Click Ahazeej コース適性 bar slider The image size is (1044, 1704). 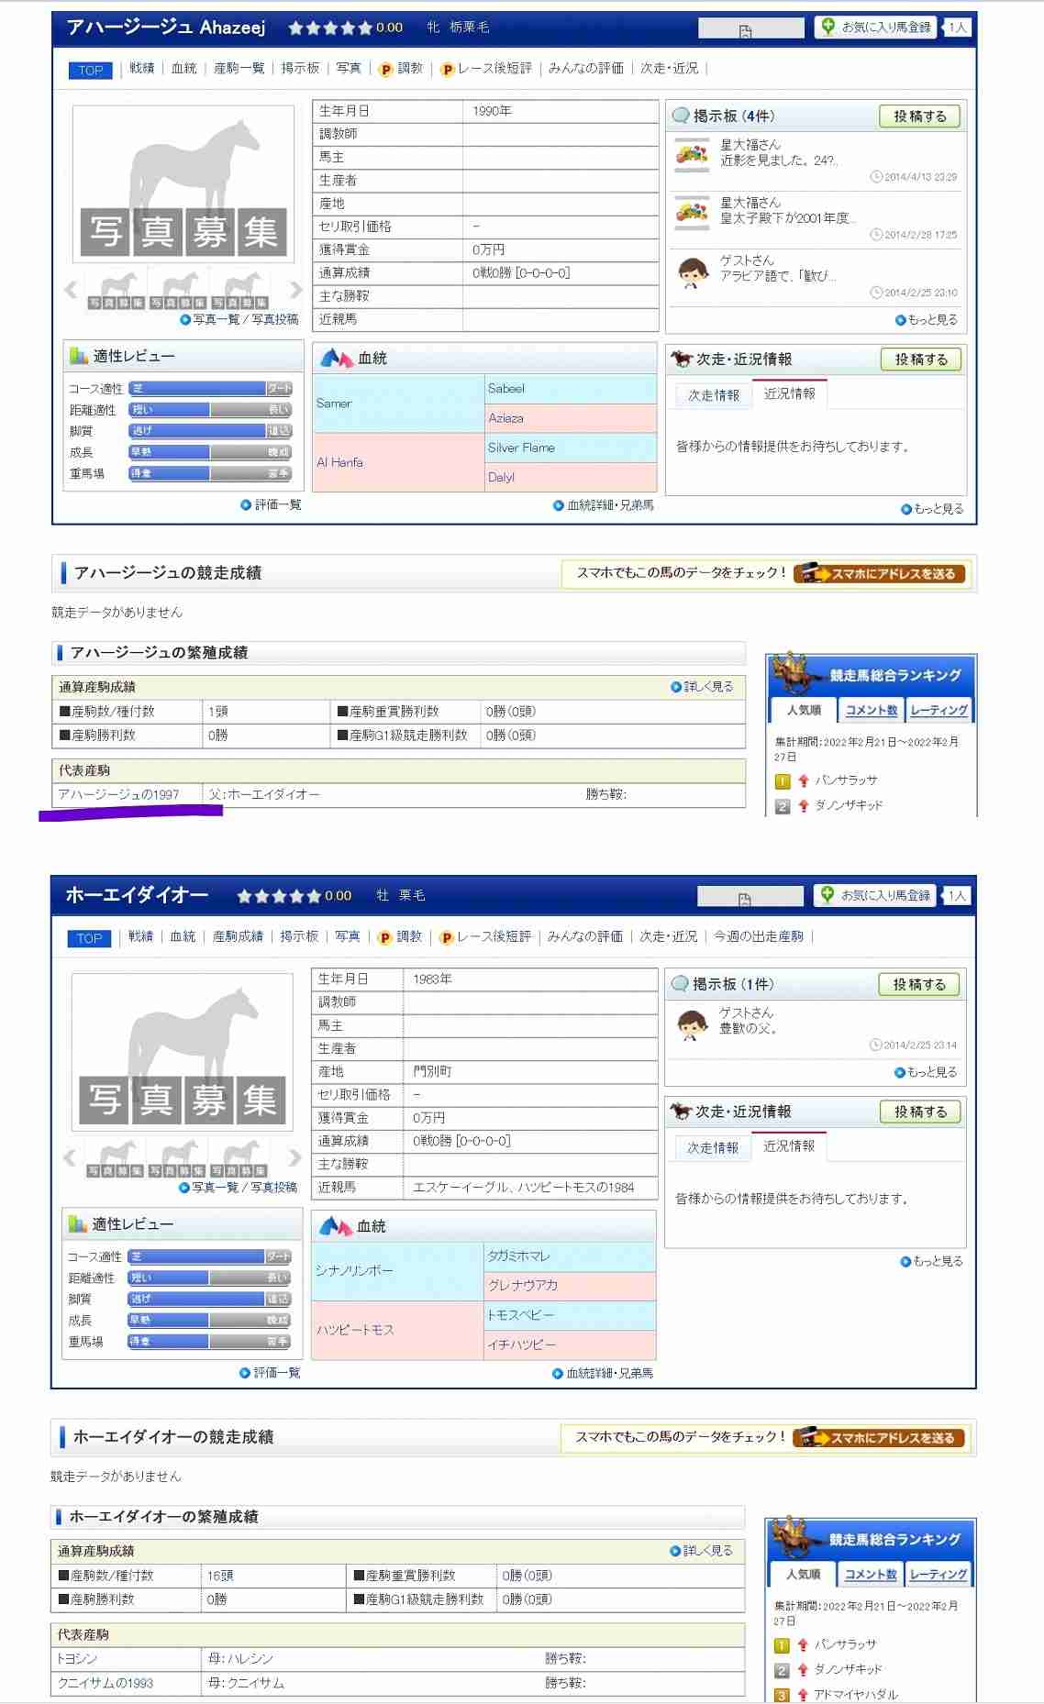(x=210, y=389)
